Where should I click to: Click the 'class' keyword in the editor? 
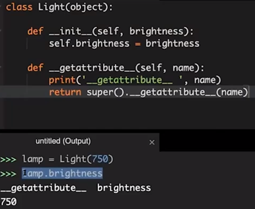click(19, 7)
